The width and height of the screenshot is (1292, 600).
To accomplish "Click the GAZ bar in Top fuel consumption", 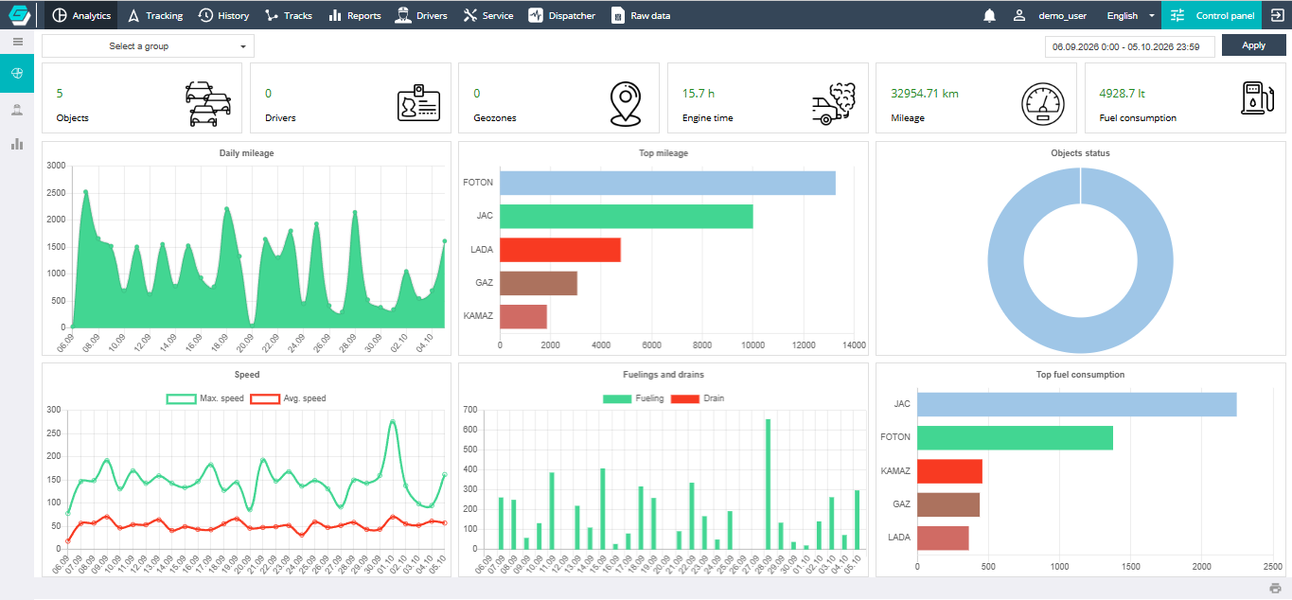I will (948, 504).
